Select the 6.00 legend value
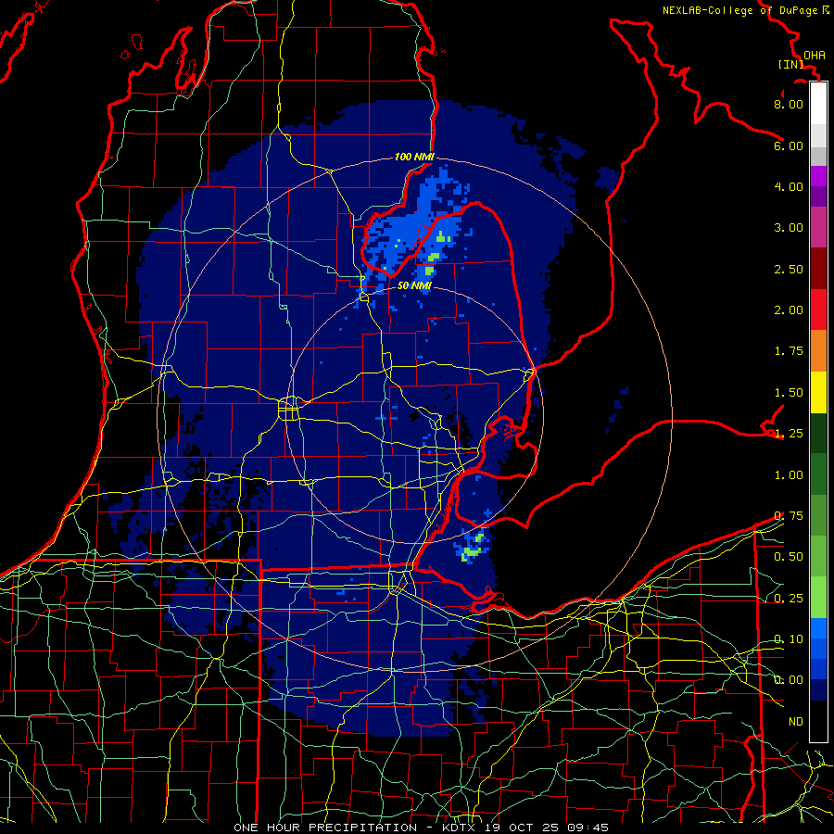The image size is (834, 834). point(789,145)
